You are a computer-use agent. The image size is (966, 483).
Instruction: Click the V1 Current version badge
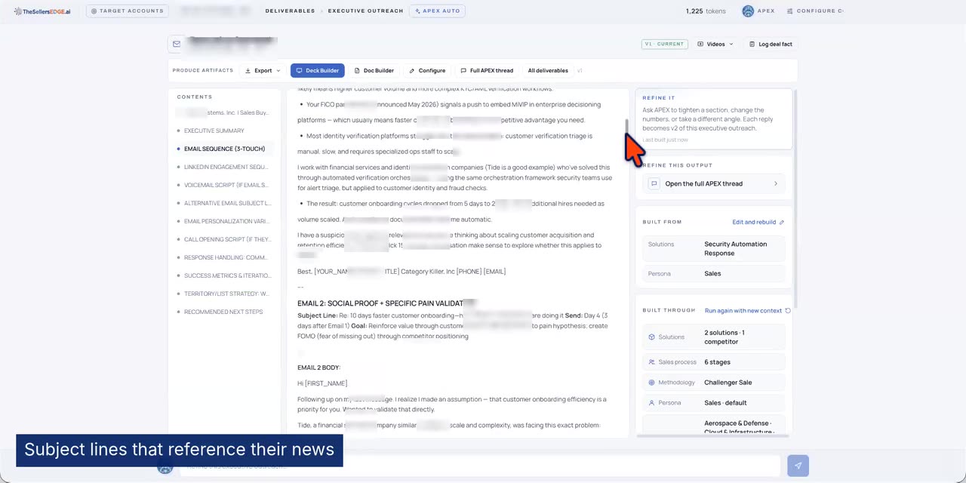[x=664, y=44]
